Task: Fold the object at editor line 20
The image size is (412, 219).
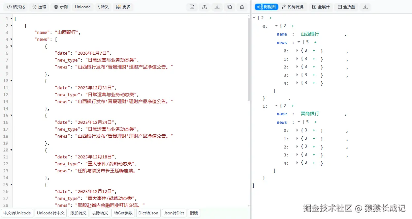Action: point(11,150)
